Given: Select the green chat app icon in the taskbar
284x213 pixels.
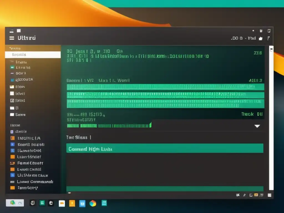Looking at the screenshot, I should [x=42, y=203].
